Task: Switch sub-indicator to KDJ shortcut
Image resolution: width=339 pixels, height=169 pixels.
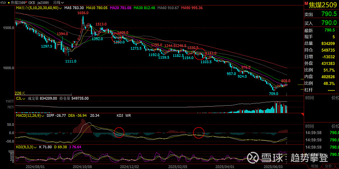Action: tap(119, 115)
